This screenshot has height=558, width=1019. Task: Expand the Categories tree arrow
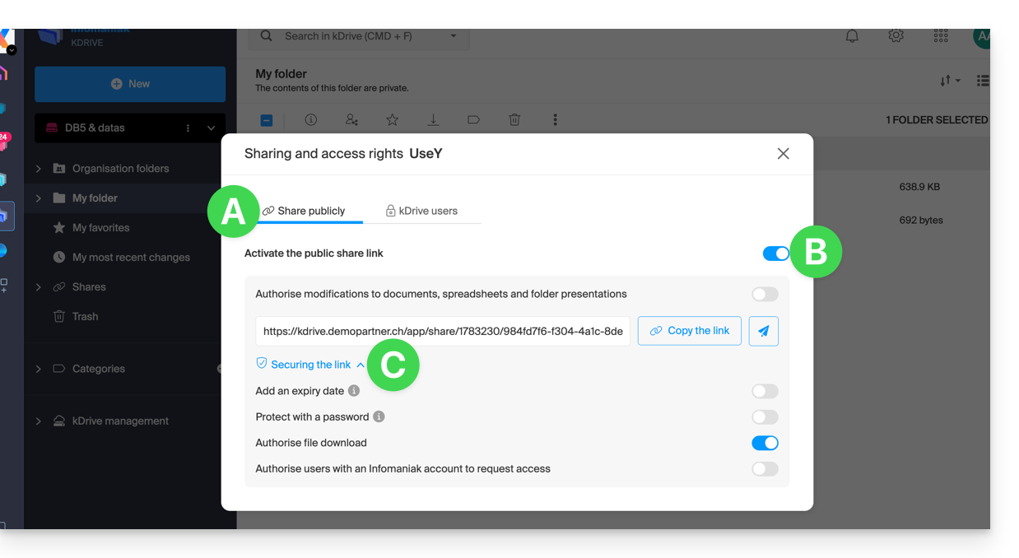(38, 369)
